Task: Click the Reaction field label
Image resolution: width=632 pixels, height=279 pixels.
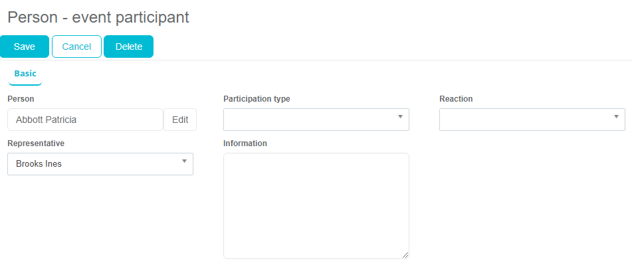Action: tap(456, 99)
